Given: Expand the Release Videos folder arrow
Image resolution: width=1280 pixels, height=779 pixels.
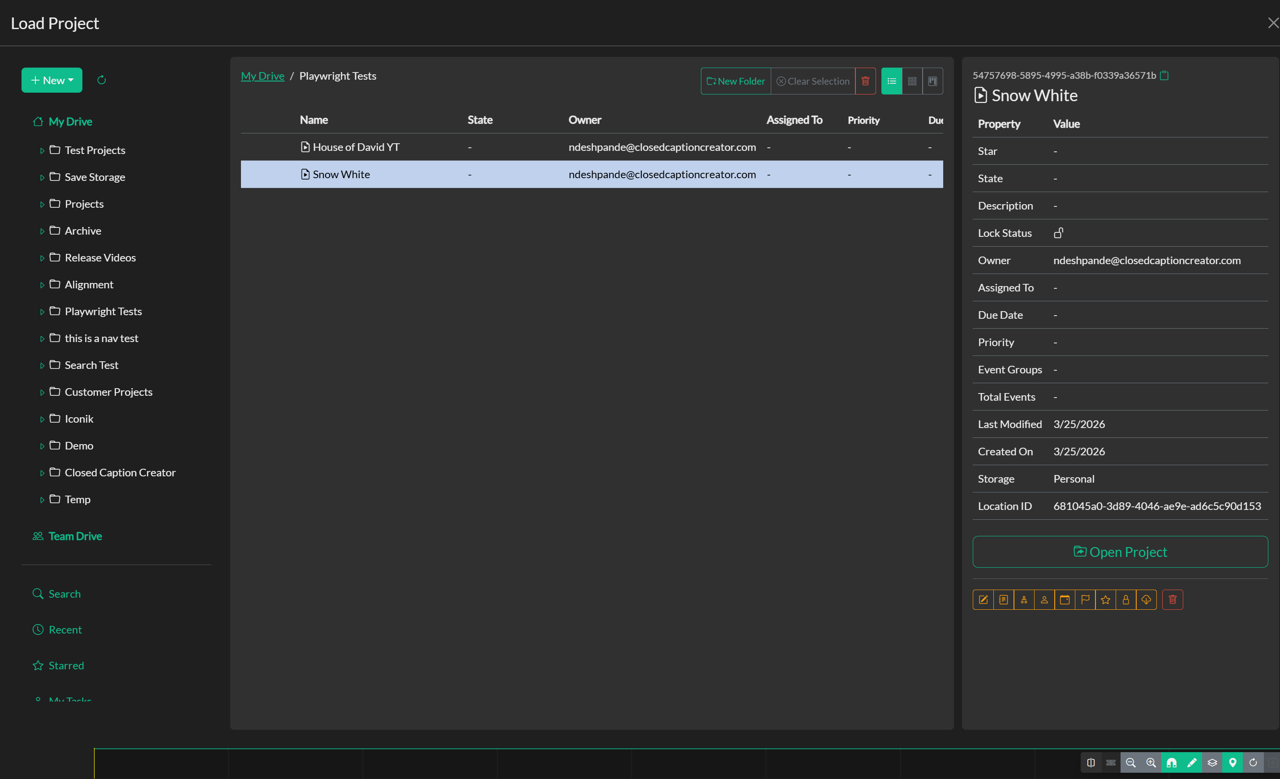Looking at the screenshot, I should click(42, 258).
